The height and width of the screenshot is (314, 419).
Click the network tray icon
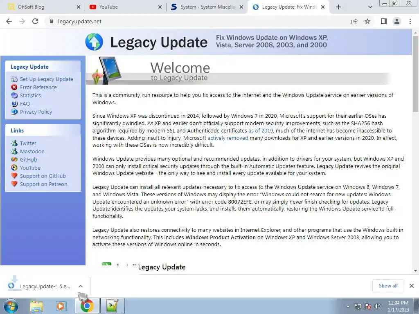358,306
